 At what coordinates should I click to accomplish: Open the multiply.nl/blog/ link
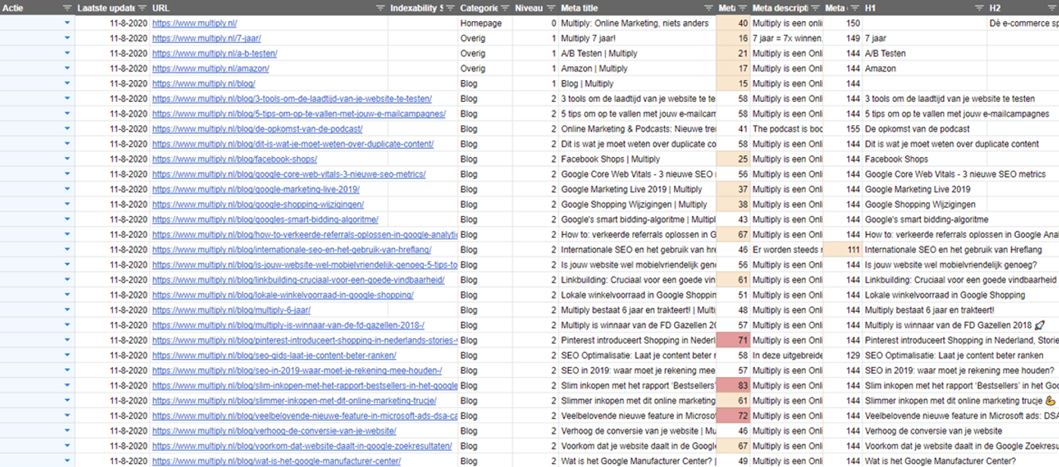click(203, 84)
